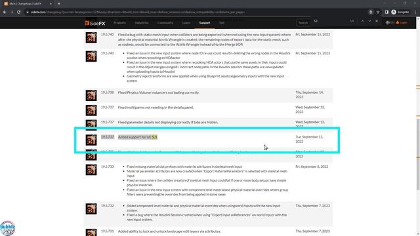Screen dimensions: 420x236
Task: Open the Support menu
Action: click(205, 23)
